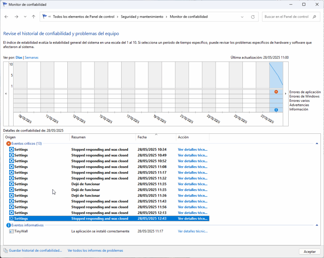Viewport: 324px width, 258px height.
Task: Click the Advertencias legend label
Action: click(x=299, y=105)
